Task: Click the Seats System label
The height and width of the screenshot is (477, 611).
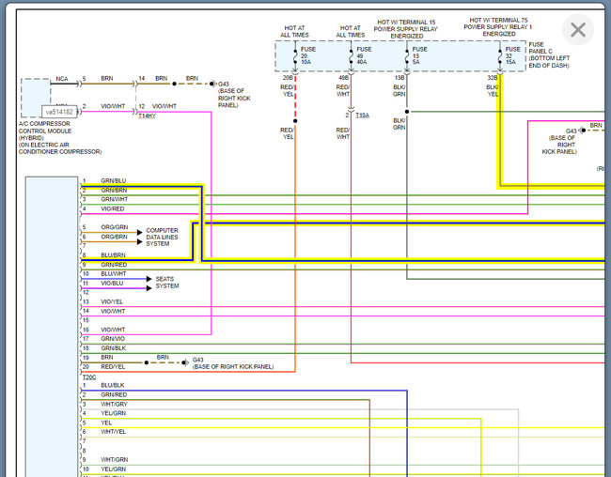Action: coord(167,282)
